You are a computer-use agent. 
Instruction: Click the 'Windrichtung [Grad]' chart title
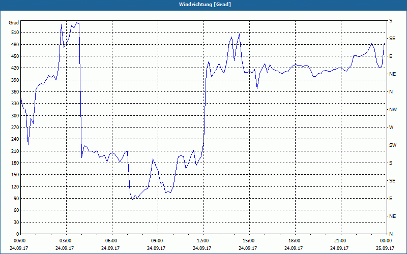click(x=205, y=5)
